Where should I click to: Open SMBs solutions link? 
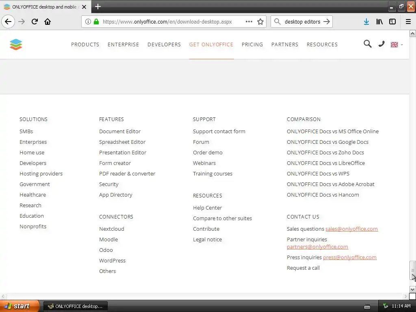click(x=26, y=131)
